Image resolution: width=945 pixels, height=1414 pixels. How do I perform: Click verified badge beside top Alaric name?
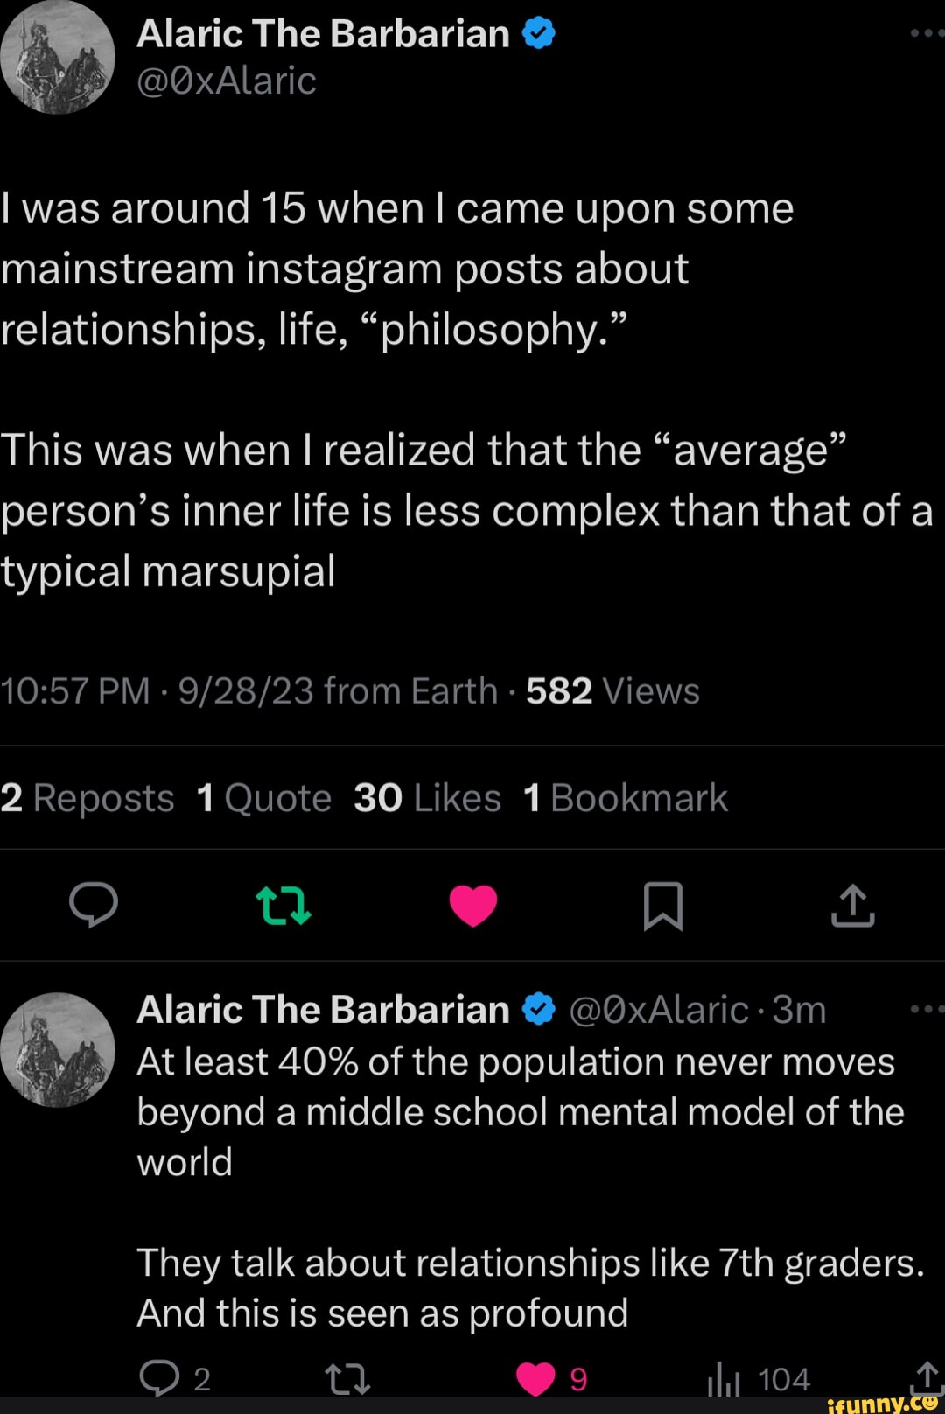coord(539,34)
